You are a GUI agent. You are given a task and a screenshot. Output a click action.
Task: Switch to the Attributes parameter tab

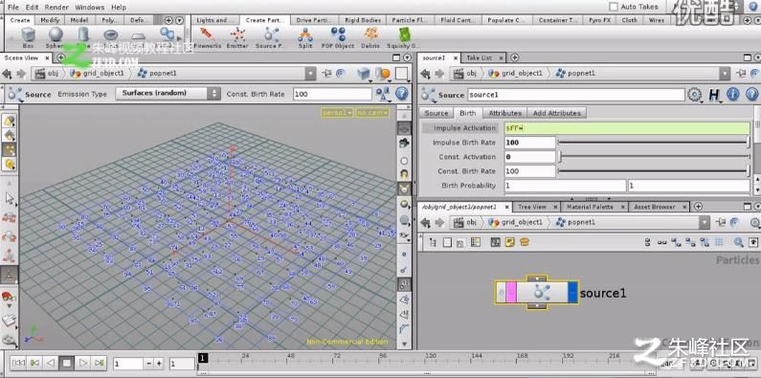(x=504, y=113)
